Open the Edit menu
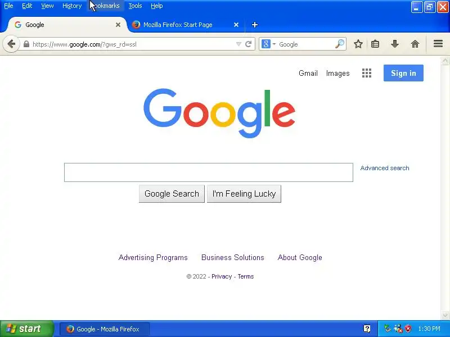This screenshot has height=337, width=450. [x=27, y=6]
